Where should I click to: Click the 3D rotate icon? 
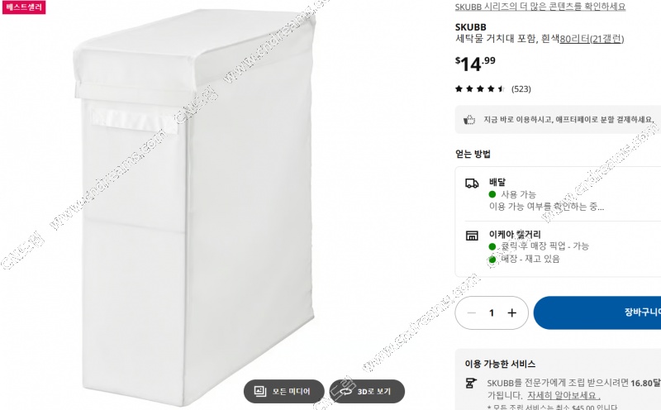345,392
